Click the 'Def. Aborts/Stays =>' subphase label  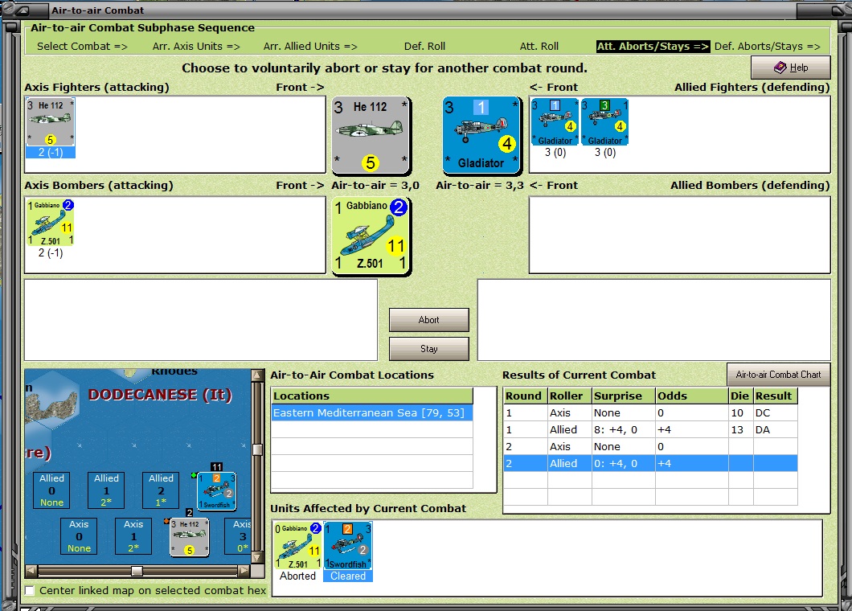pyautogui.click(x=768, y=46)
